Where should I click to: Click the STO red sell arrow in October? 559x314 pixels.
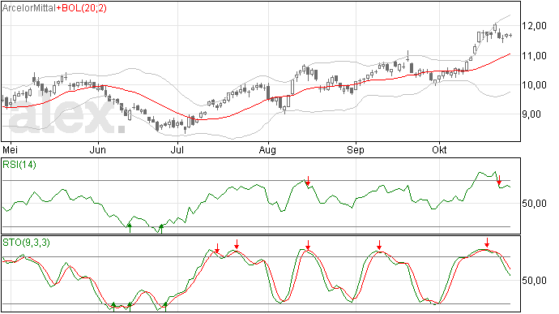click(x=487, y=243)
